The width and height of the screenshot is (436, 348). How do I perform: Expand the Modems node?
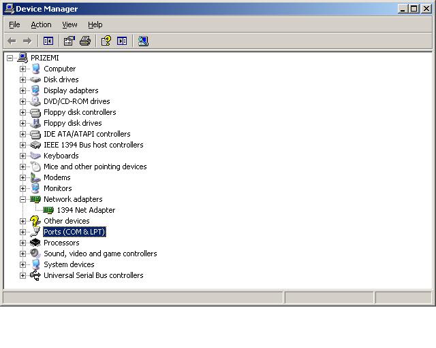coord(22,177)
